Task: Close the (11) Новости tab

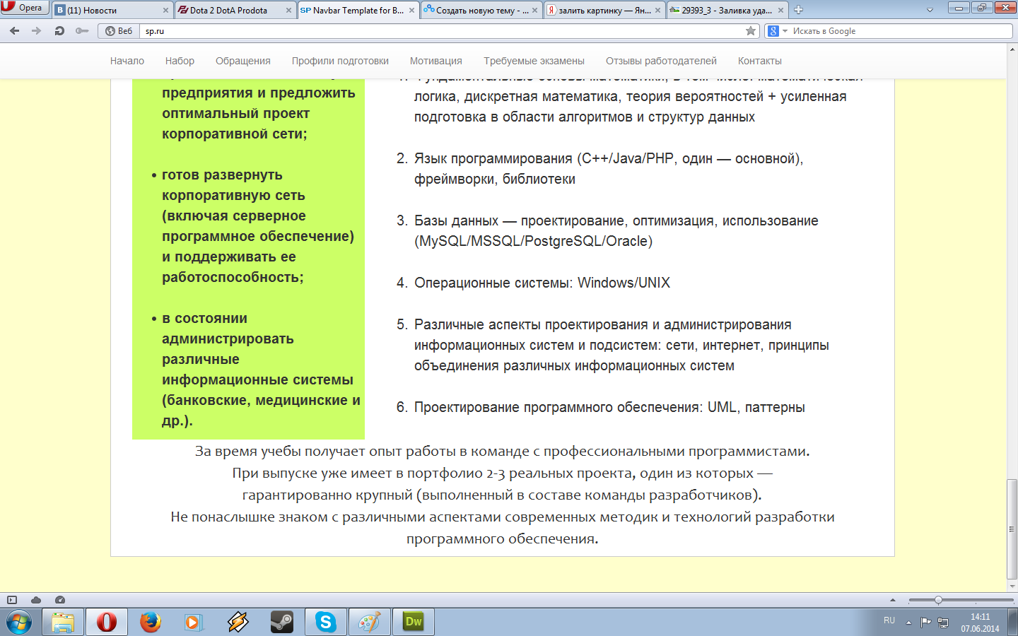Action: [165, 10]
